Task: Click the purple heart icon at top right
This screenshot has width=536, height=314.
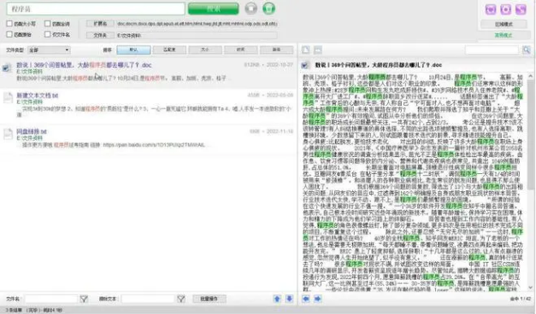Action: (491, 9)
